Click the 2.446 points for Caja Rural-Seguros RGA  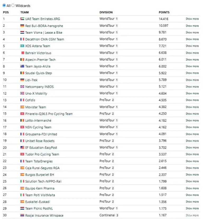click(x=163, y=168)
